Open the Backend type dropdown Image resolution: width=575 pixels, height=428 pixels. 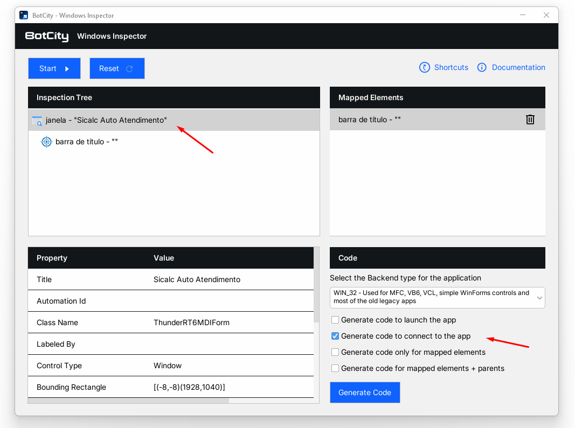437,298
